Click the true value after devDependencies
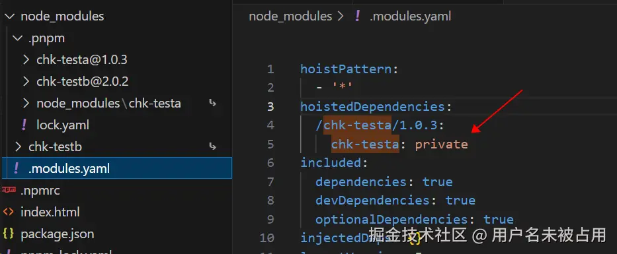617x254 pixels. (x=460, y=200)
